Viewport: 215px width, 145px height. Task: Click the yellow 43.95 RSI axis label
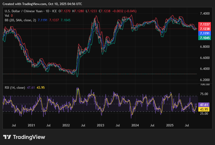[204, 109]
